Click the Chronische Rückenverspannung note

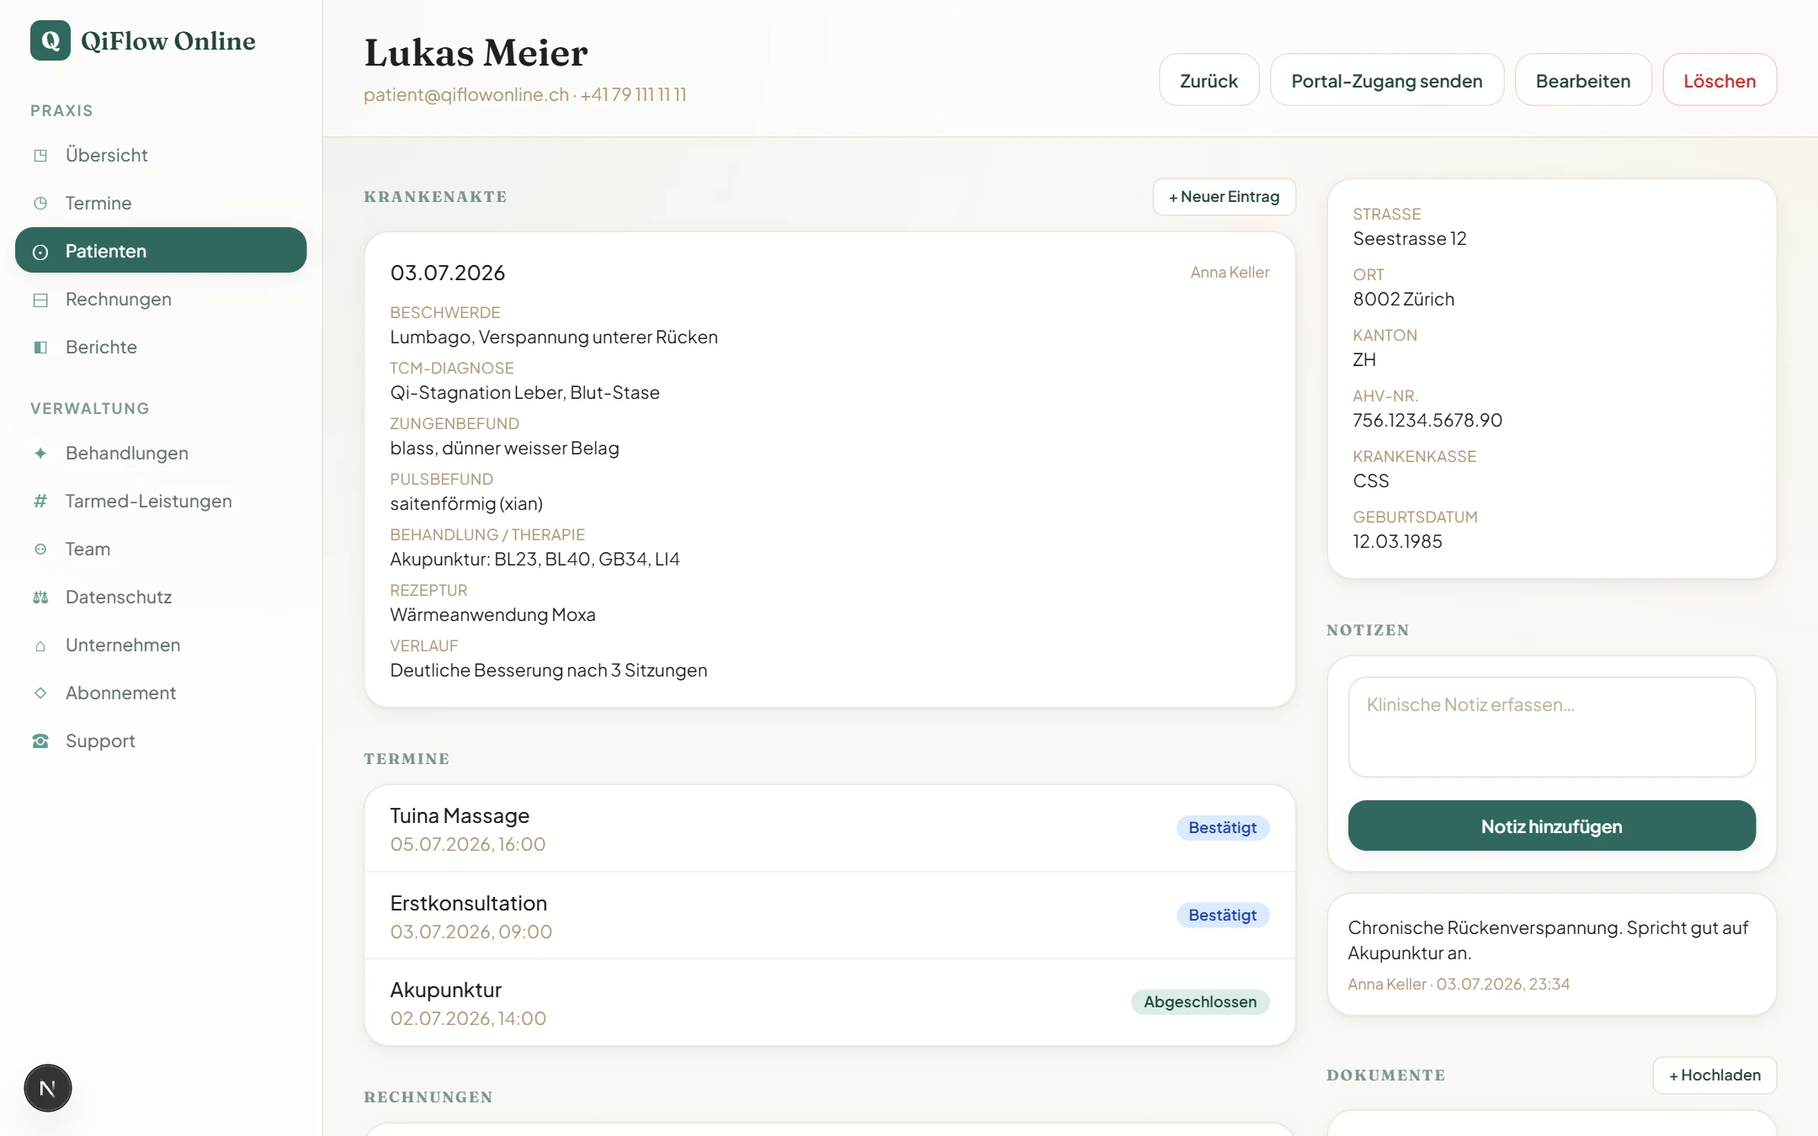(x=1548, y=940)
